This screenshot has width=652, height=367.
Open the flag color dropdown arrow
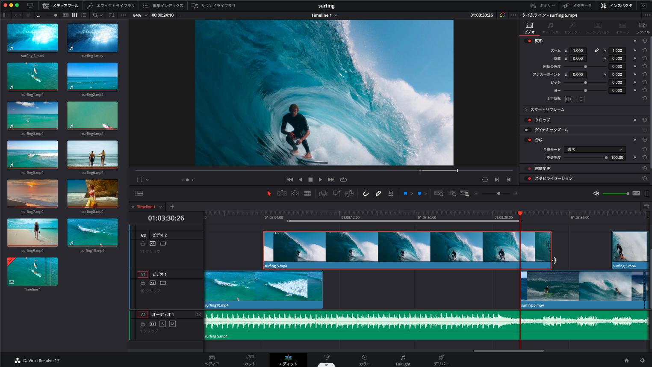tap(411, 193)
